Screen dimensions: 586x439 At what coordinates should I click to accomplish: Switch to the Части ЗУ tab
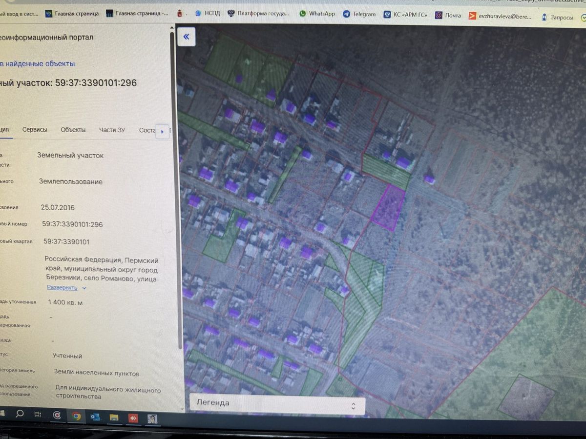(x=112, y=130)
